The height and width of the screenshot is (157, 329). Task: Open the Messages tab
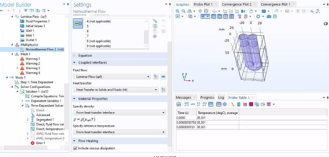(x=183, y=97)
